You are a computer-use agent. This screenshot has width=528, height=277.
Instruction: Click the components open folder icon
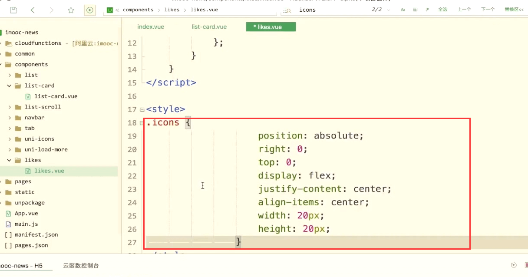point(8,65)
